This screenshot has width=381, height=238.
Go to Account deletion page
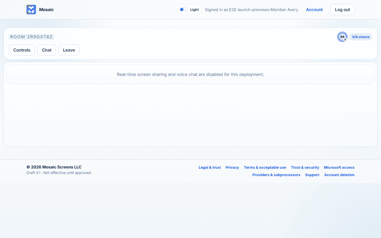[339, 175]
